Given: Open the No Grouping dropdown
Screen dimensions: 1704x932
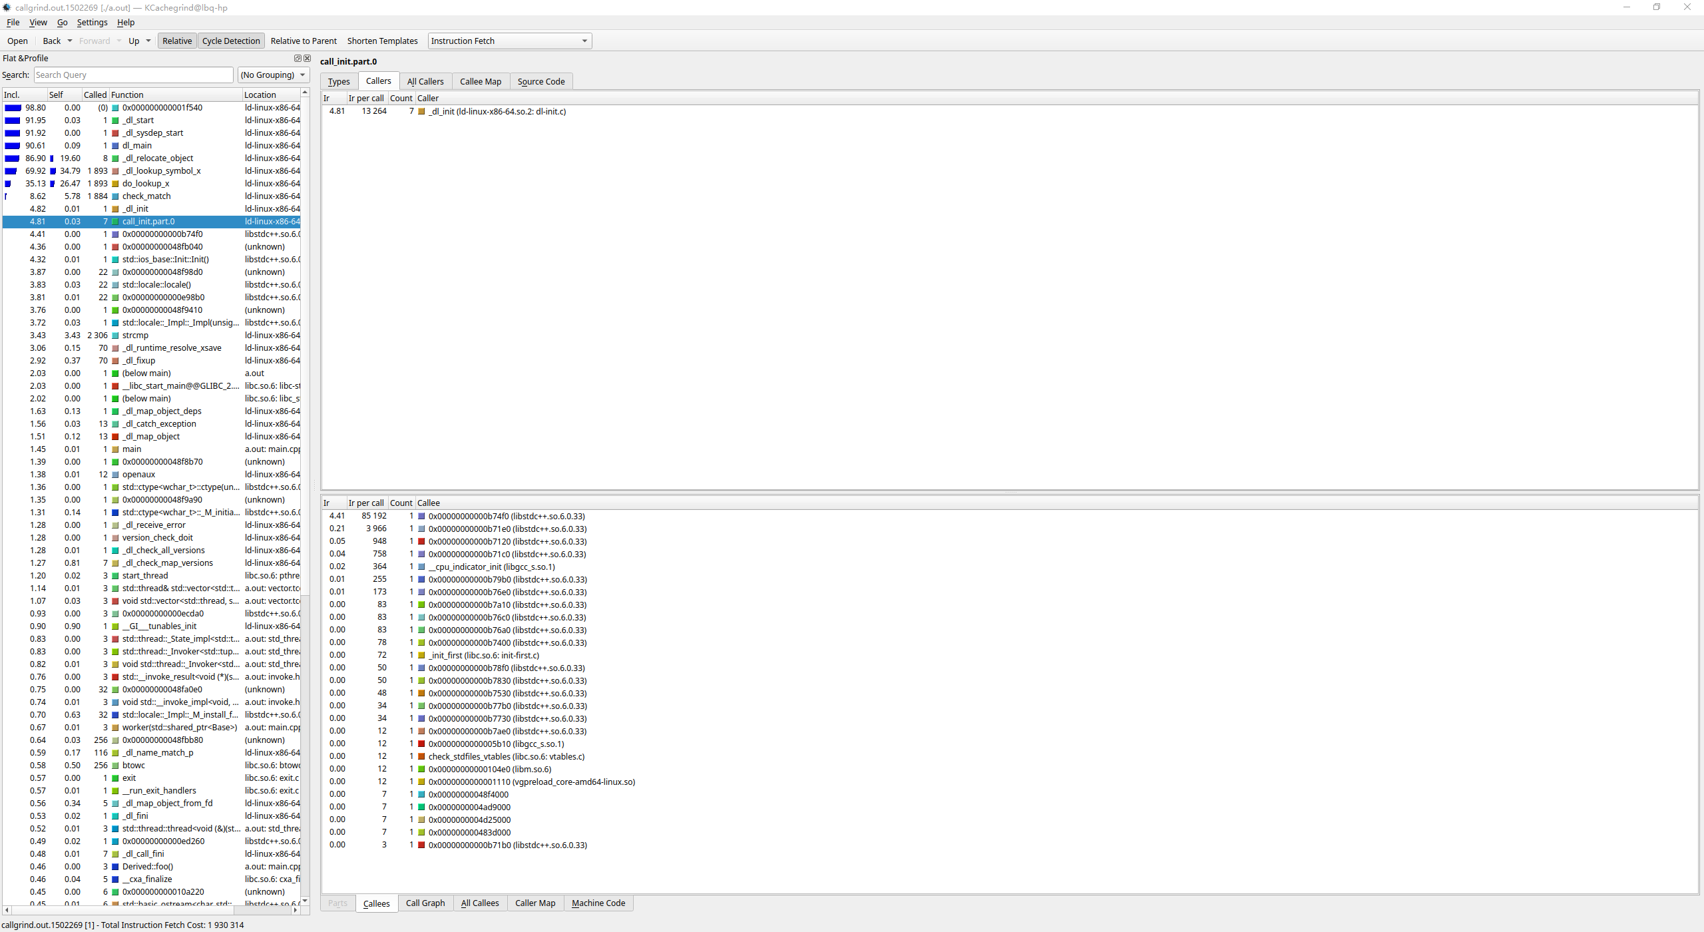Looking at the screenshot, I should pyautogui.click(x=273, y=75).
